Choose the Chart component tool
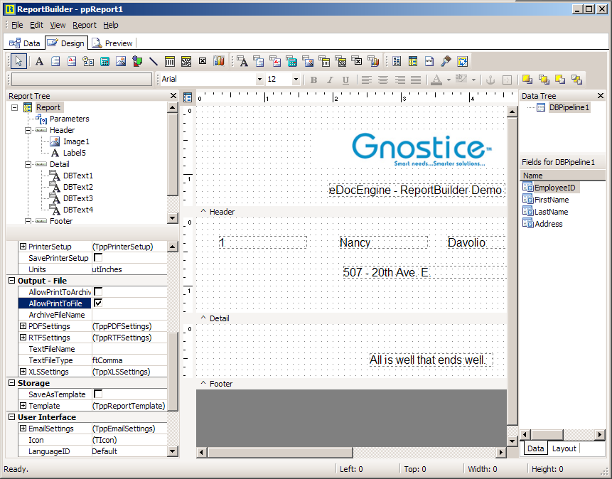Image resolution: width=612 pixels, height=479 pixels. coord(219,61)
